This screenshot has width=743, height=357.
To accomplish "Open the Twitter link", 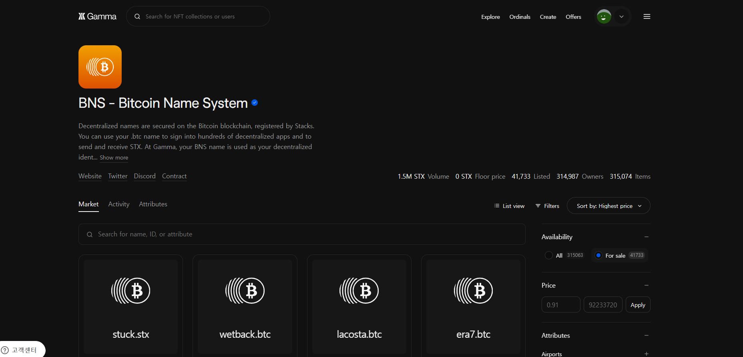I will click(x=118, y=176).
